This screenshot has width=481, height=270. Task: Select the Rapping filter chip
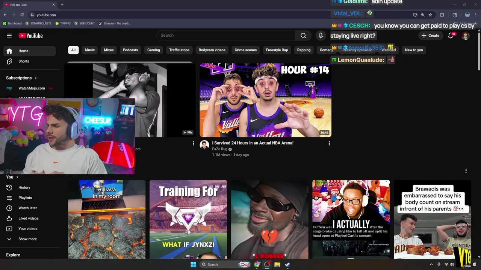304,50
